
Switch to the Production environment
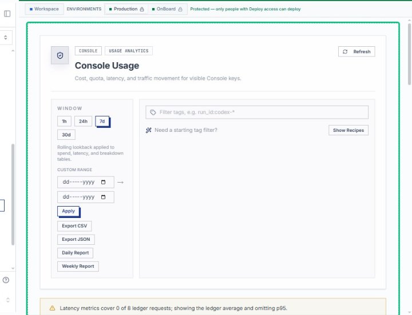(x=126, y=9)
